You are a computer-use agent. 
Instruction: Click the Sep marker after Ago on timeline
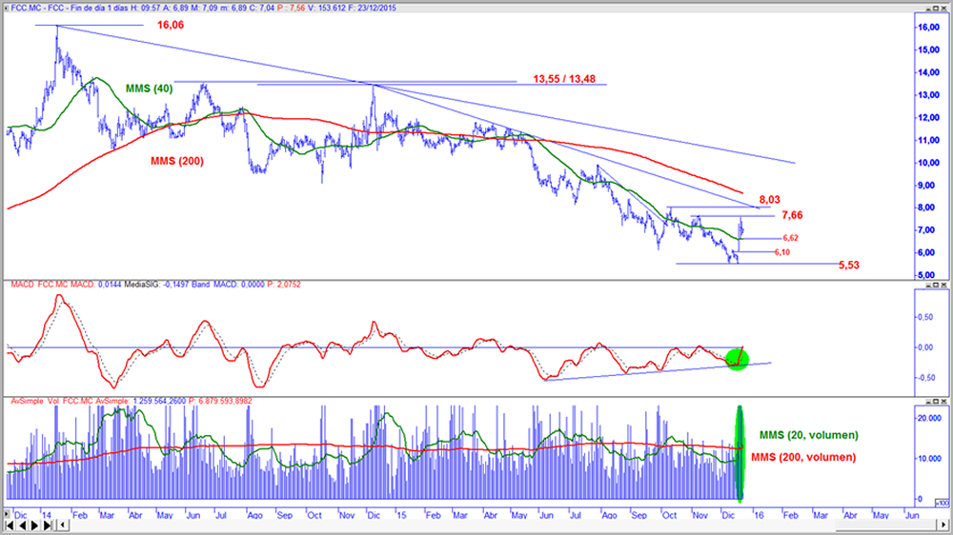[x=285, y=515]
